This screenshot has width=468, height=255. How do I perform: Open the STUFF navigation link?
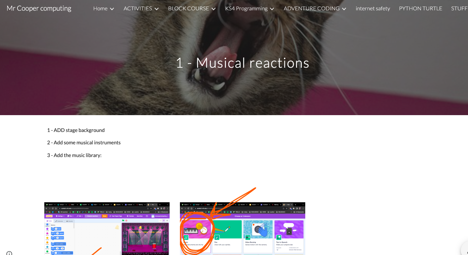[459, 9]
